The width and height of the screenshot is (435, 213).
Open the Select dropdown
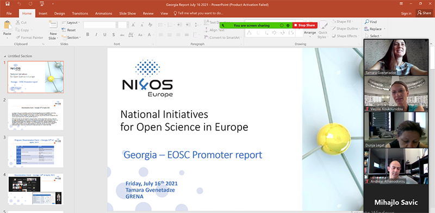tap(374, 36)
